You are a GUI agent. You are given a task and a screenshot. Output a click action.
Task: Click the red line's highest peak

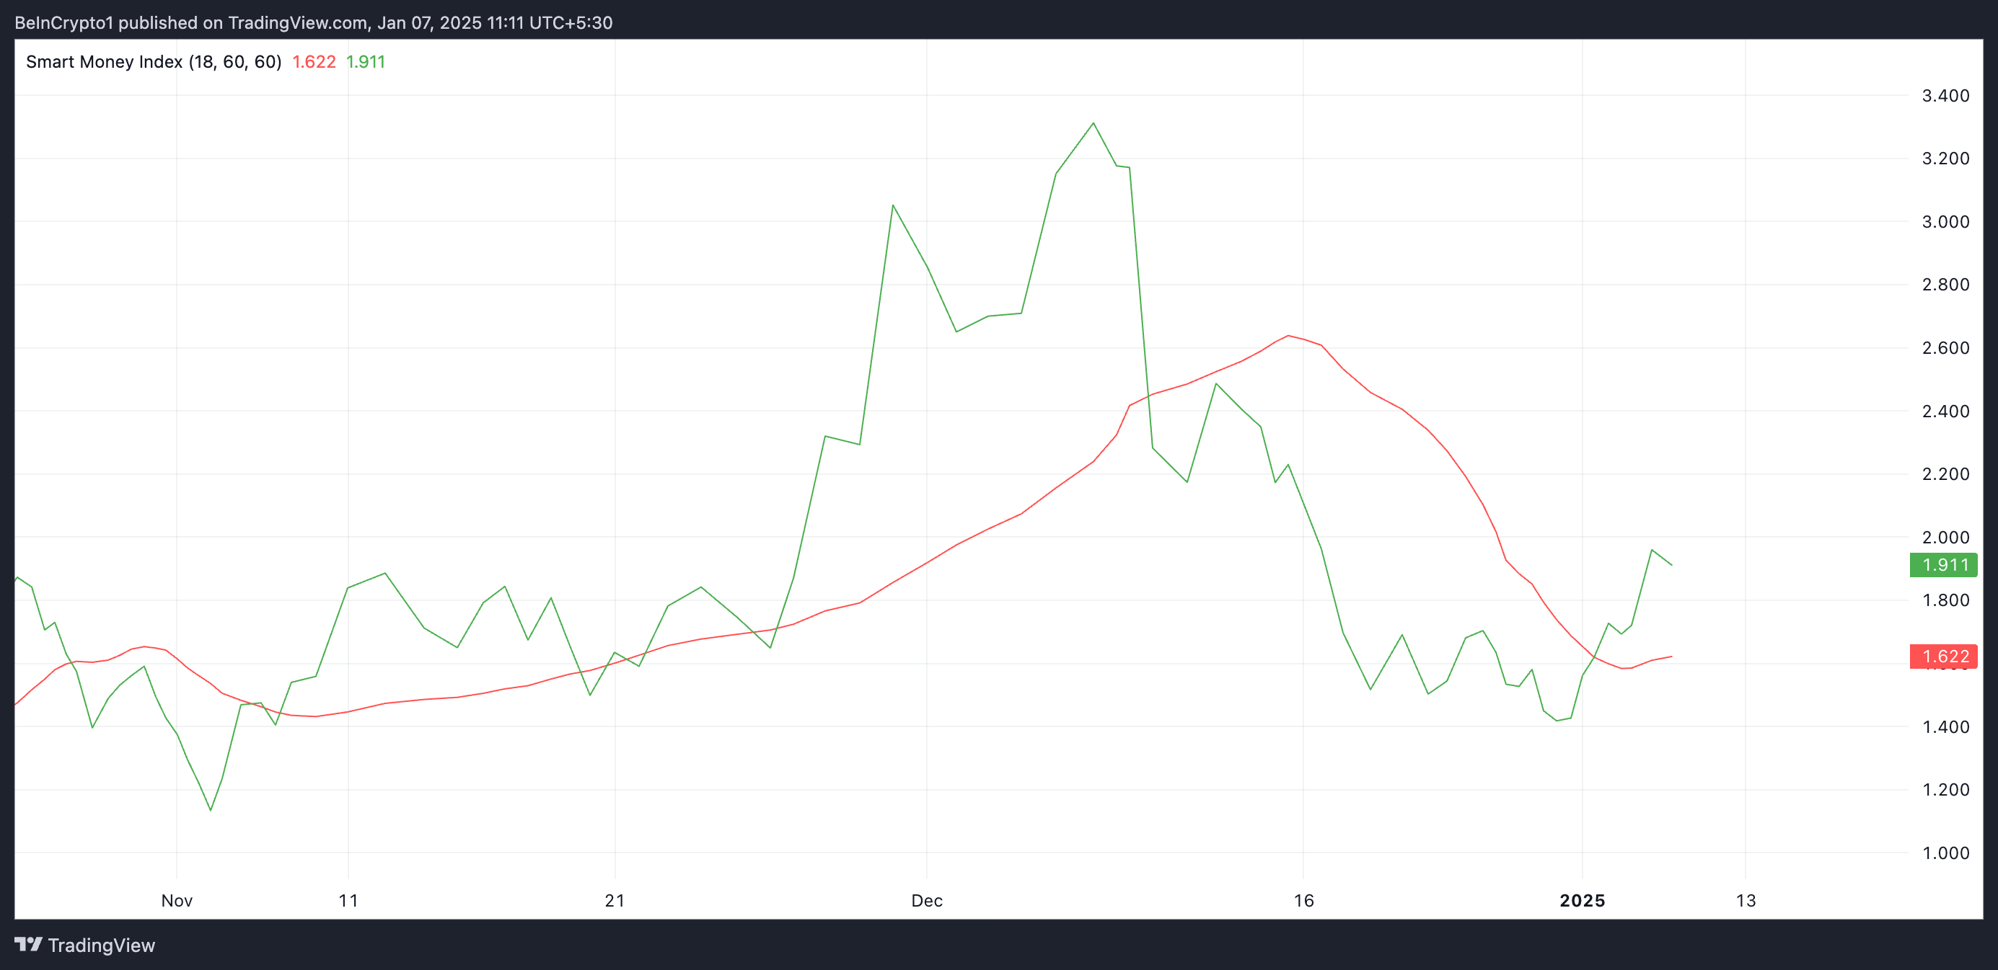[1288, 336]
